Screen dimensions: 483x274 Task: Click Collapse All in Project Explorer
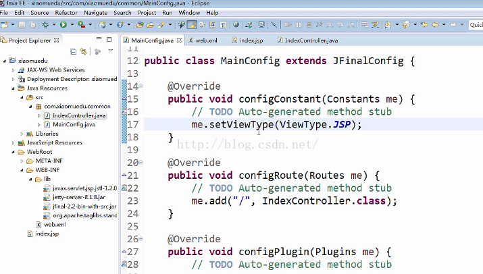(x=73, y=51)
